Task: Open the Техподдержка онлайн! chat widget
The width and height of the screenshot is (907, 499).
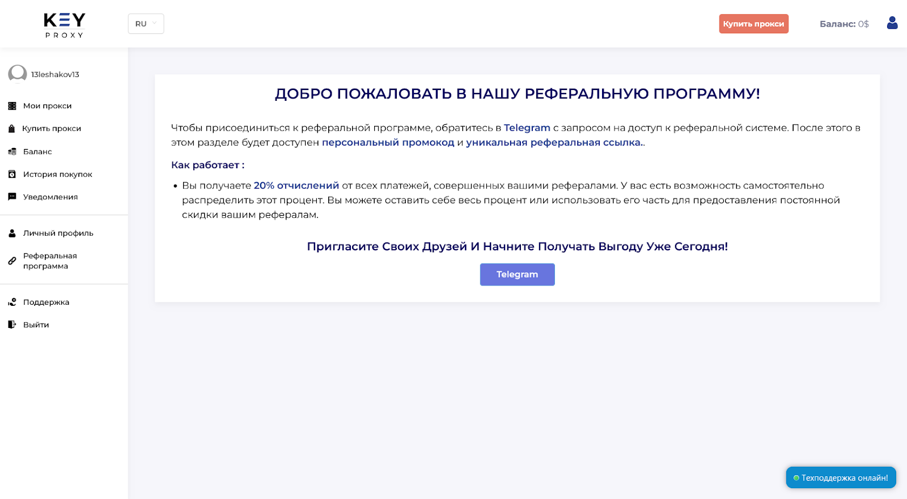Action: click(841, 477)
